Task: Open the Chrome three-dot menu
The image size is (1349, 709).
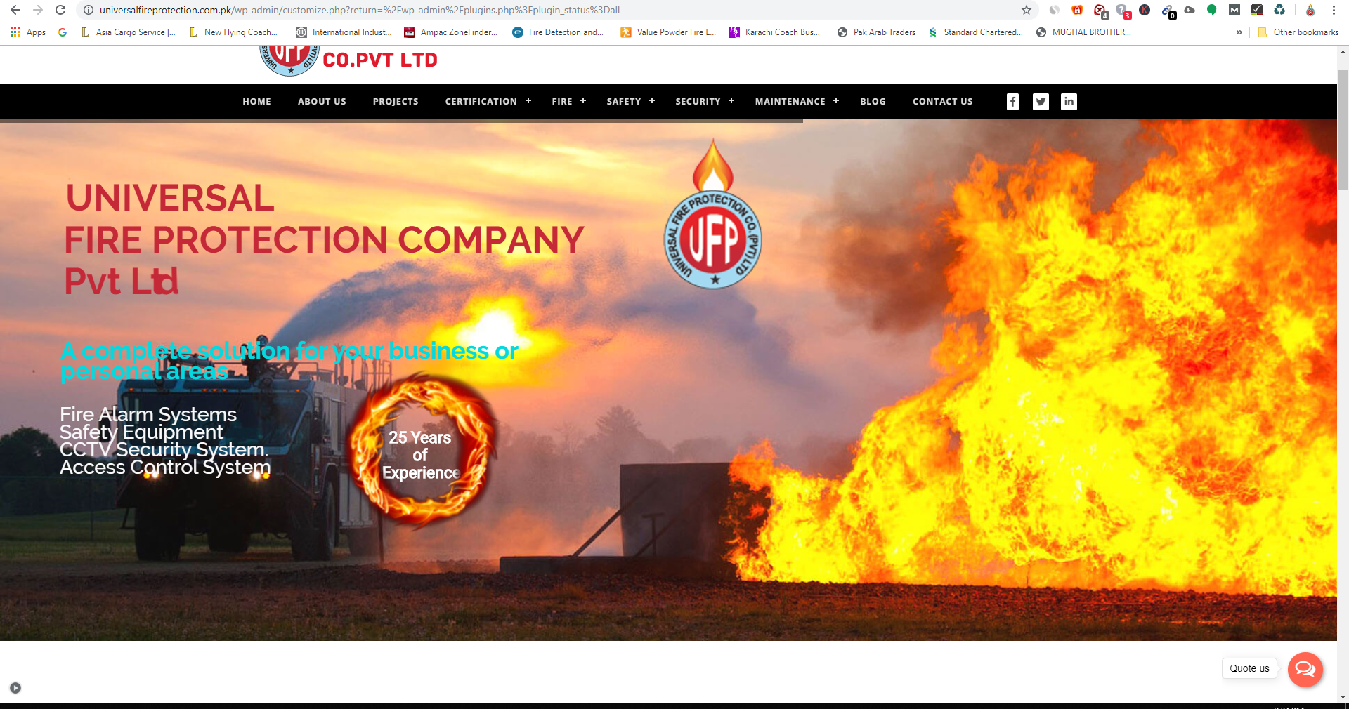Action: [x=1334, y=10]
